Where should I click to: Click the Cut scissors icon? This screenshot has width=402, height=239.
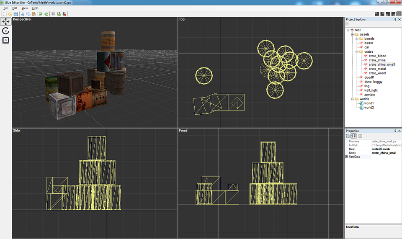click(23, 14)
